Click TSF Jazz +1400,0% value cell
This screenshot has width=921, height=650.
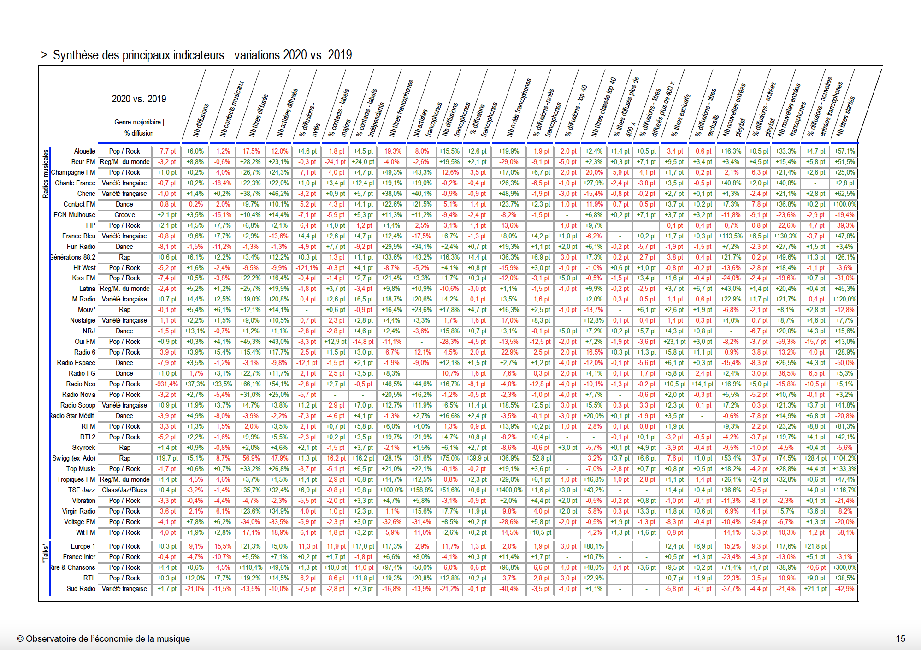pyautogui.click(x=508, y=490)
